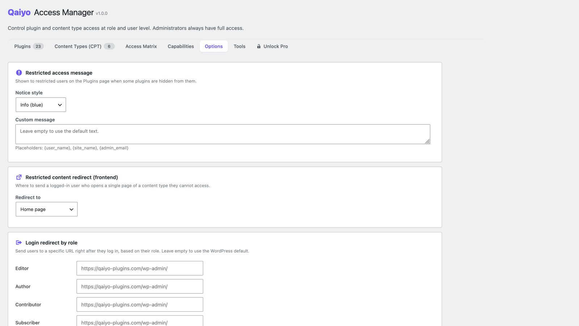Click the Contributor role label
This screenshot has height=326, width=579.
point(28,305)
